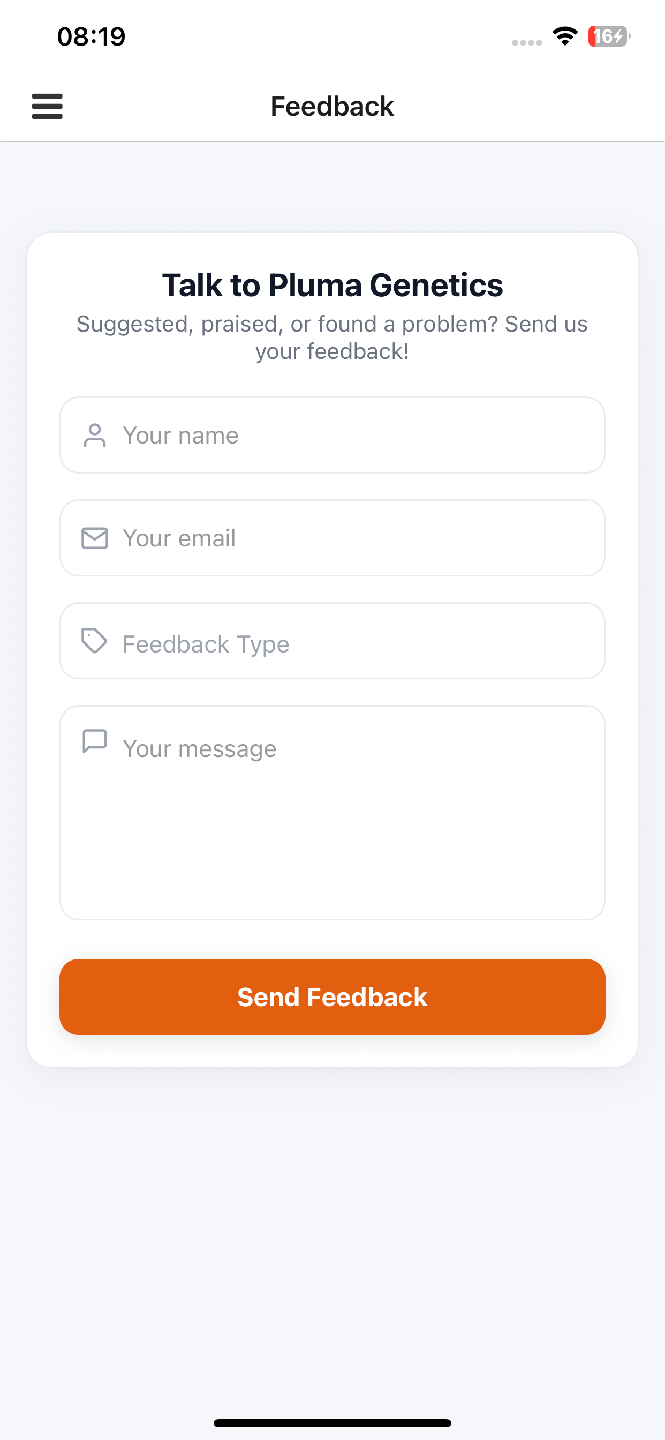Image resolution: width=665 pixels, height=1440 pixels.
Task: Tap the Wi-Fi status icon
Action: tap(565, 36)
